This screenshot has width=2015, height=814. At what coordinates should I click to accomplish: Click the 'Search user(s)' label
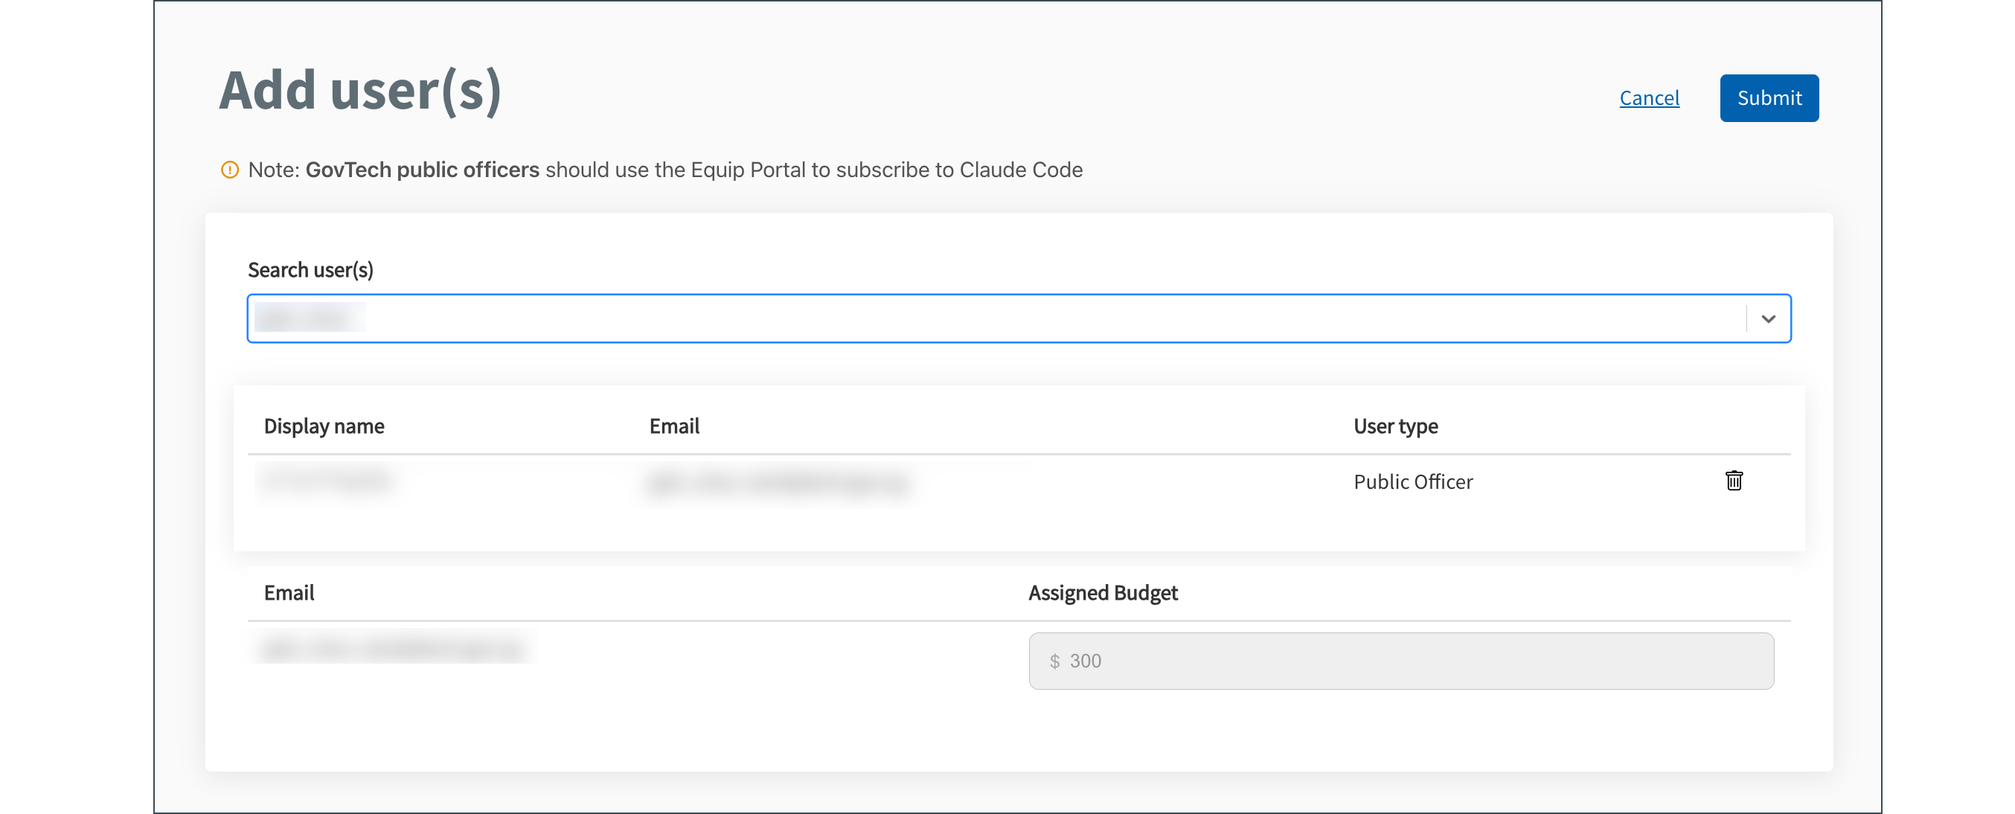(x=310, y=270)
